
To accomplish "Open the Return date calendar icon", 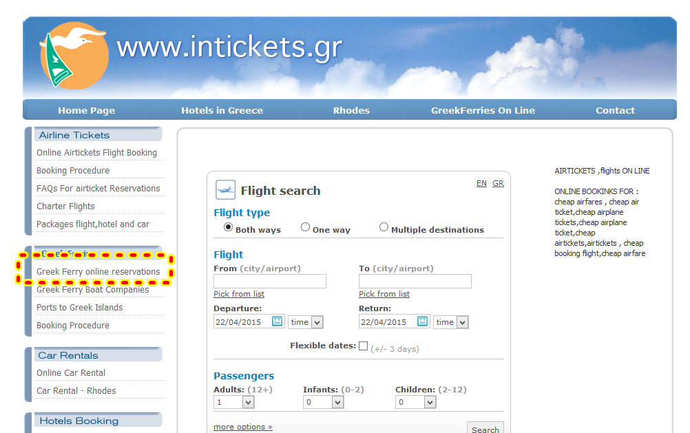I will click(x=422, y=321).
